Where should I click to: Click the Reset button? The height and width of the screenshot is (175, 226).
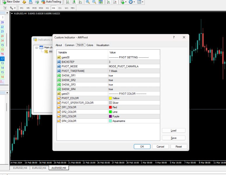(179, 146)
